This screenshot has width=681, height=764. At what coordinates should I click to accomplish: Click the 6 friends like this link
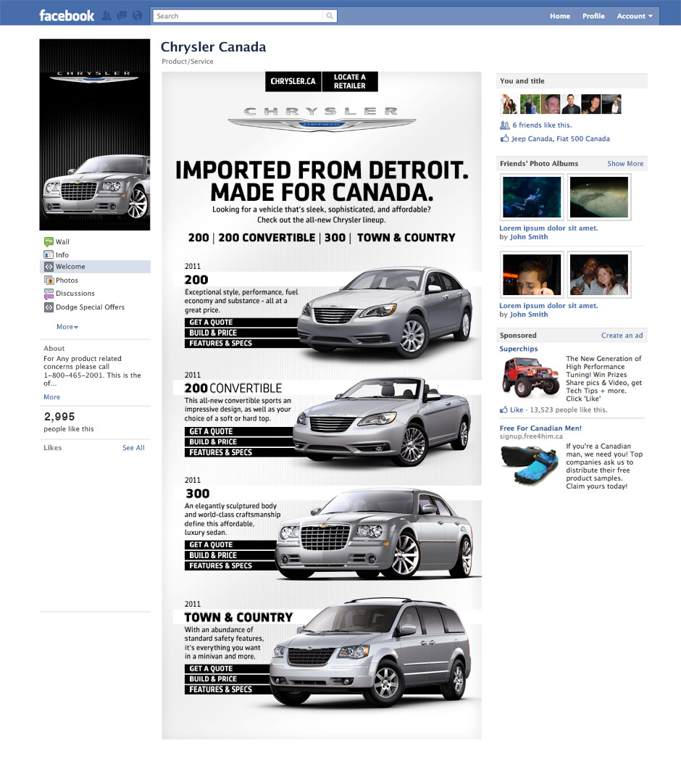[x=542, y=125]
